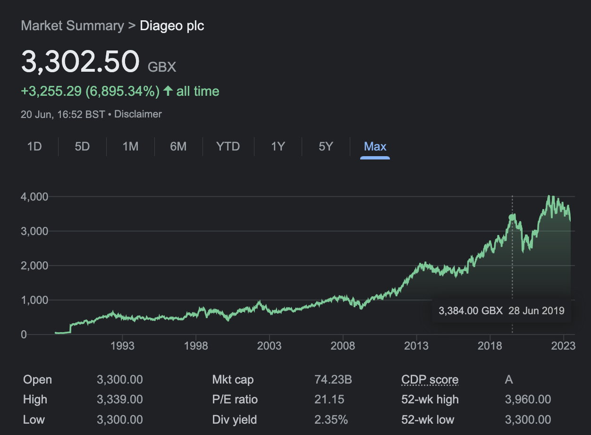
Task: Select the 1D time range tab
Action: [34, 146]
